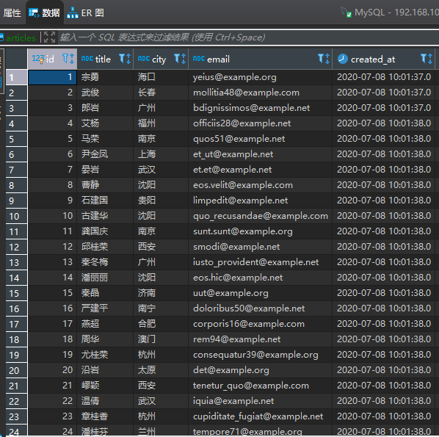Click the clock icon in created_at header

click(342, 59)
